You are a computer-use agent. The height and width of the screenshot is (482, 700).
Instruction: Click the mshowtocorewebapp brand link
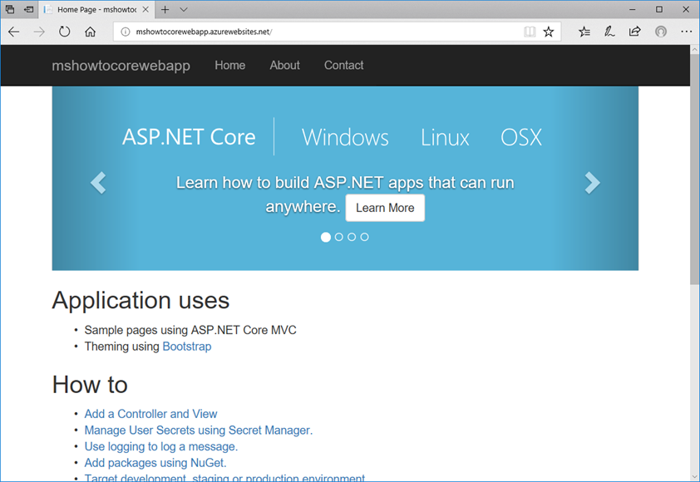121,66
